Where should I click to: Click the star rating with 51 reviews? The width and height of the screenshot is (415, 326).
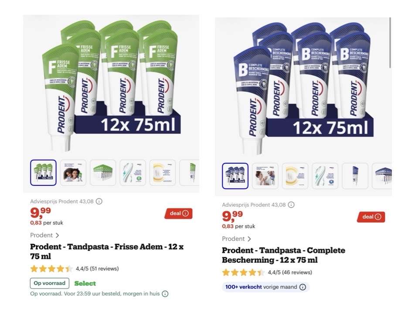click(75, 269)
